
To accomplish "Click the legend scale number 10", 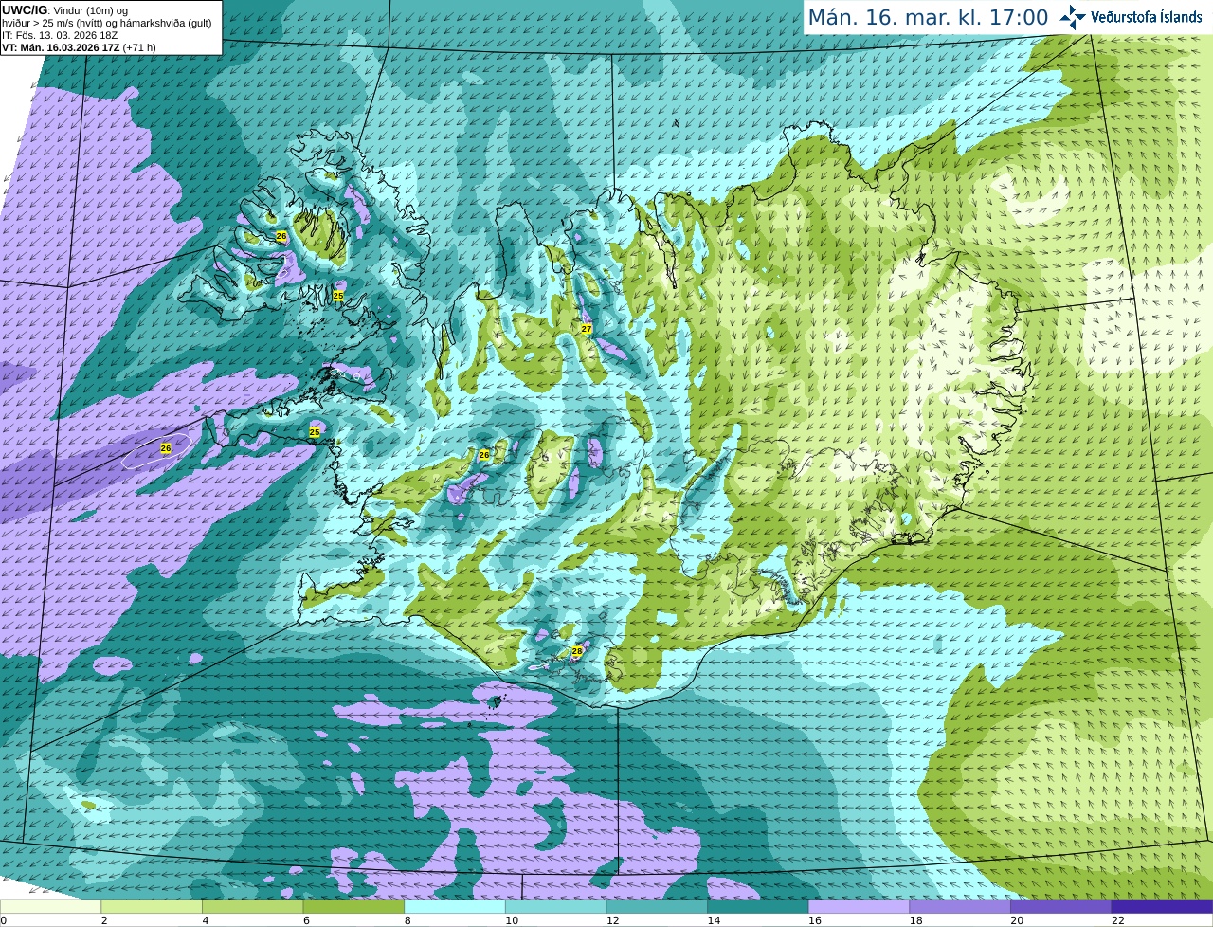I will click(x=512, y=920).
